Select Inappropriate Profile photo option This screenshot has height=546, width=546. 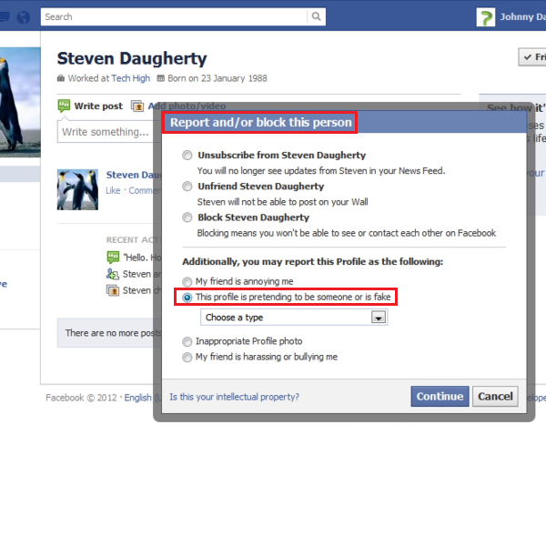tap(187, 341)
